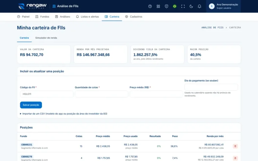Select the Carteira sub-tab
The width and height of the screenshot is (258, 161).
pyautogui.click(x=24, y=38)
